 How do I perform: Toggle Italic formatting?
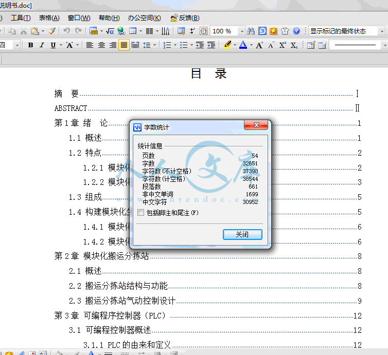click(42, 45)
